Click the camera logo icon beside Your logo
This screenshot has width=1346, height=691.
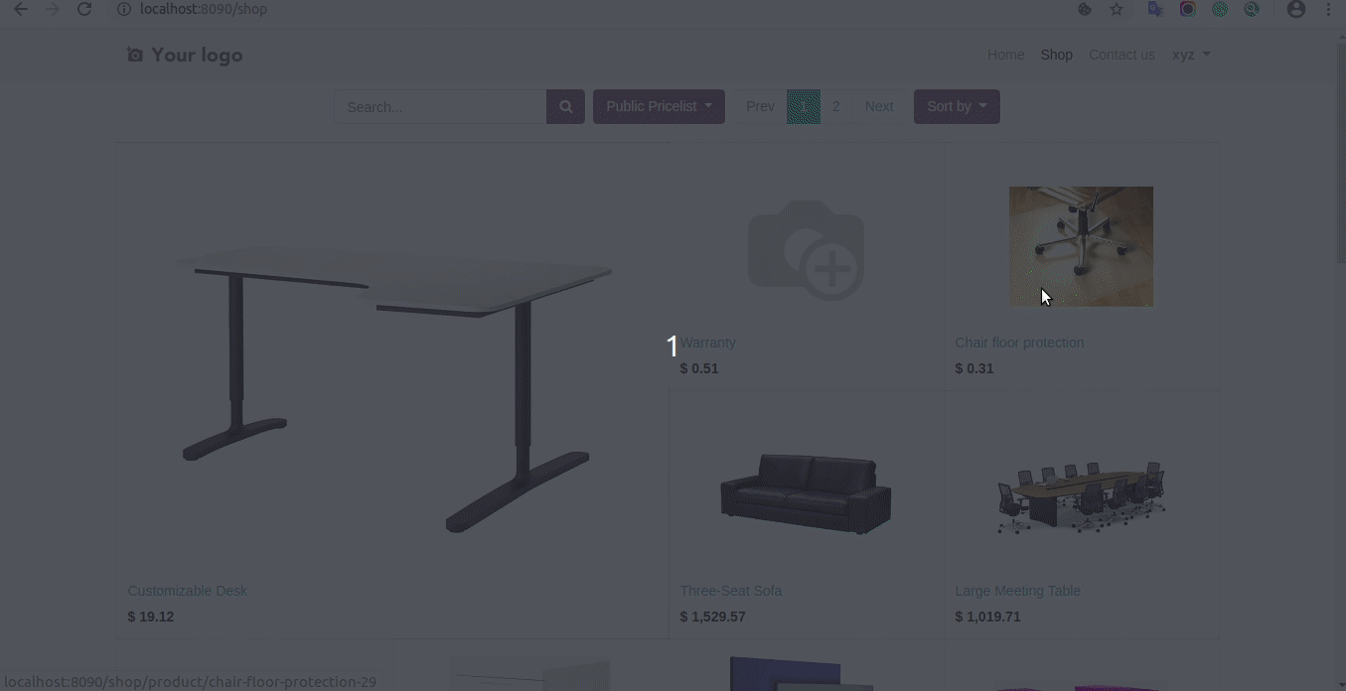tap(135, 55)
